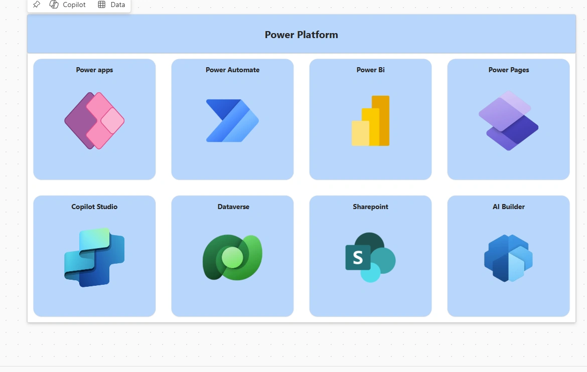
Task: Click the Data grid icon
Action: point(101,5)
